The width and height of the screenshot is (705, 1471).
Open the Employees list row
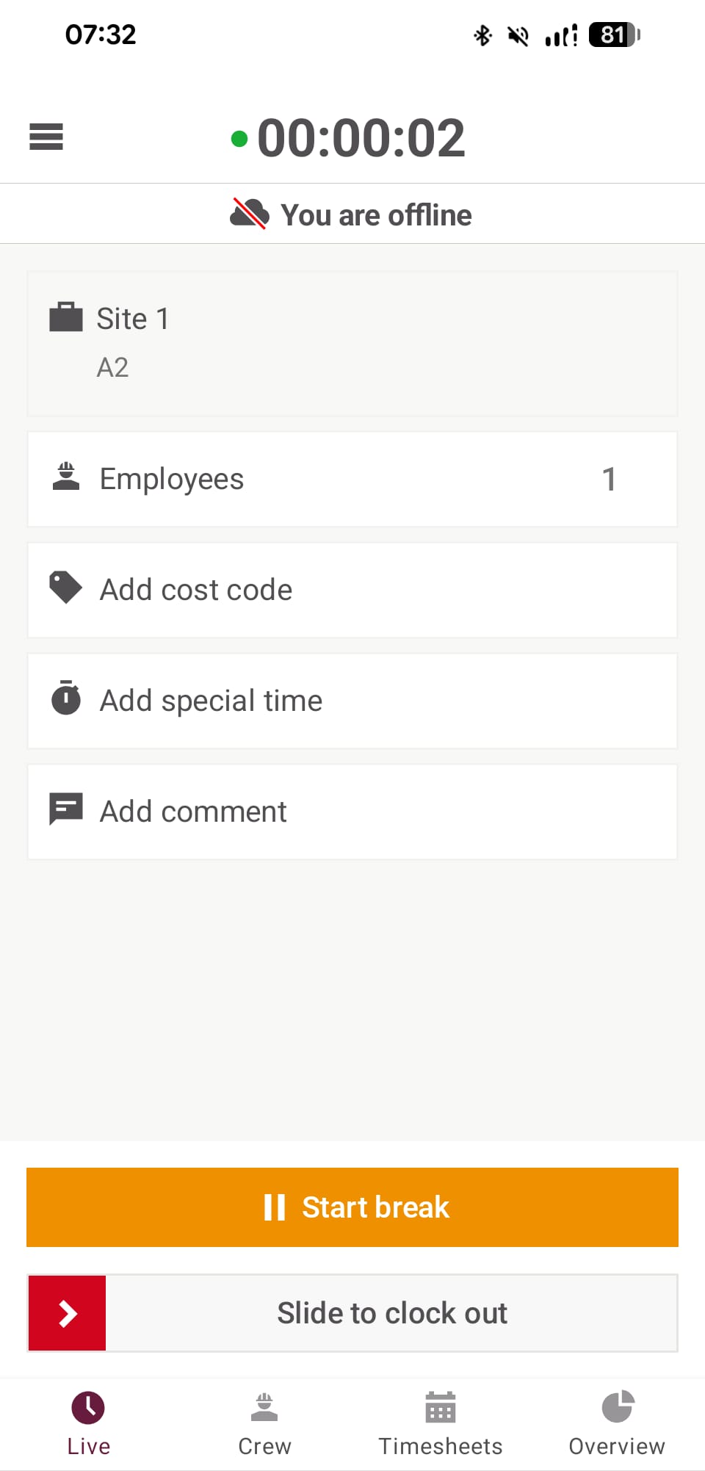352,479
